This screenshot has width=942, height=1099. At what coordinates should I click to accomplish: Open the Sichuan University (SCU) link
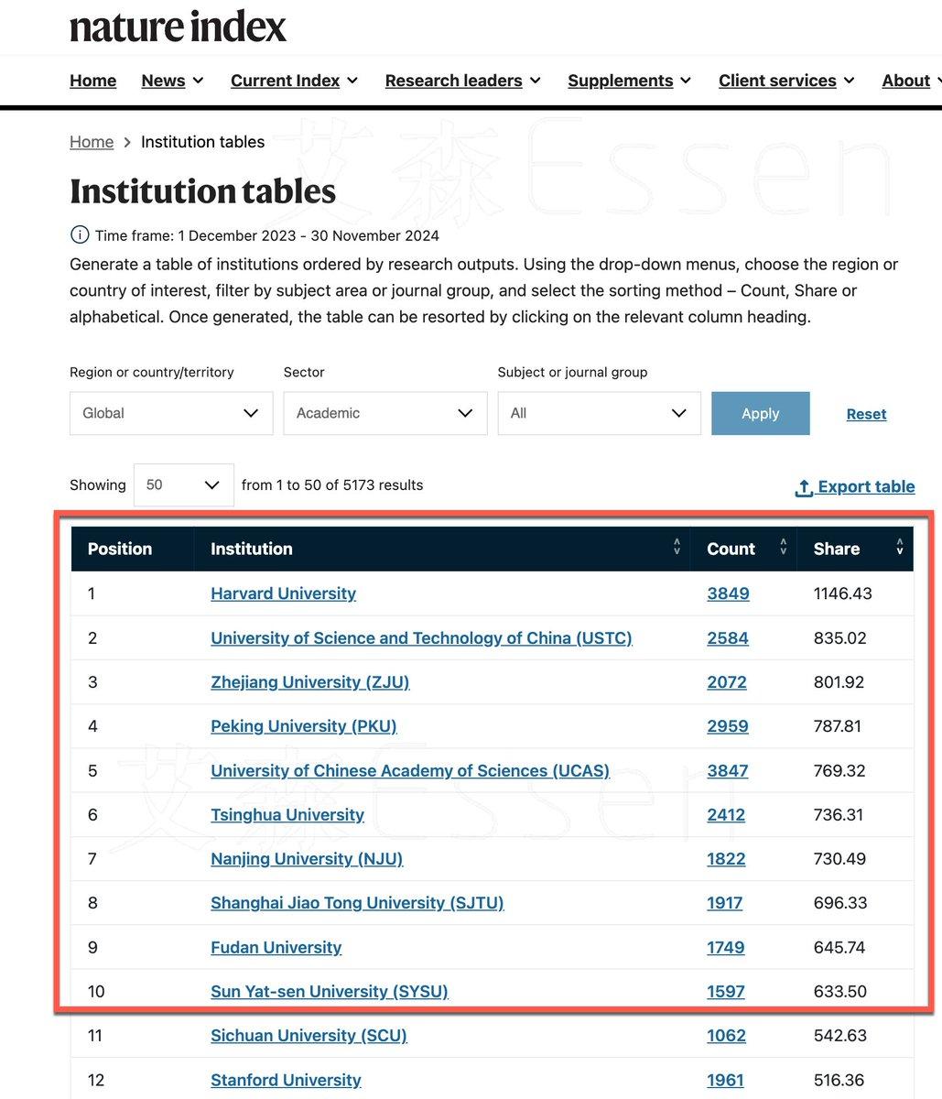pyautogui.click(x=309, y=1035)
